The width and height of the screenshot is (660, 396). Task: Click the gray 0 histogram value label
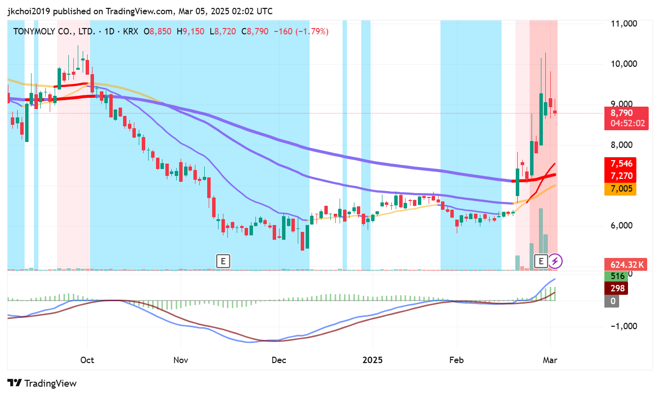[613, 301]
